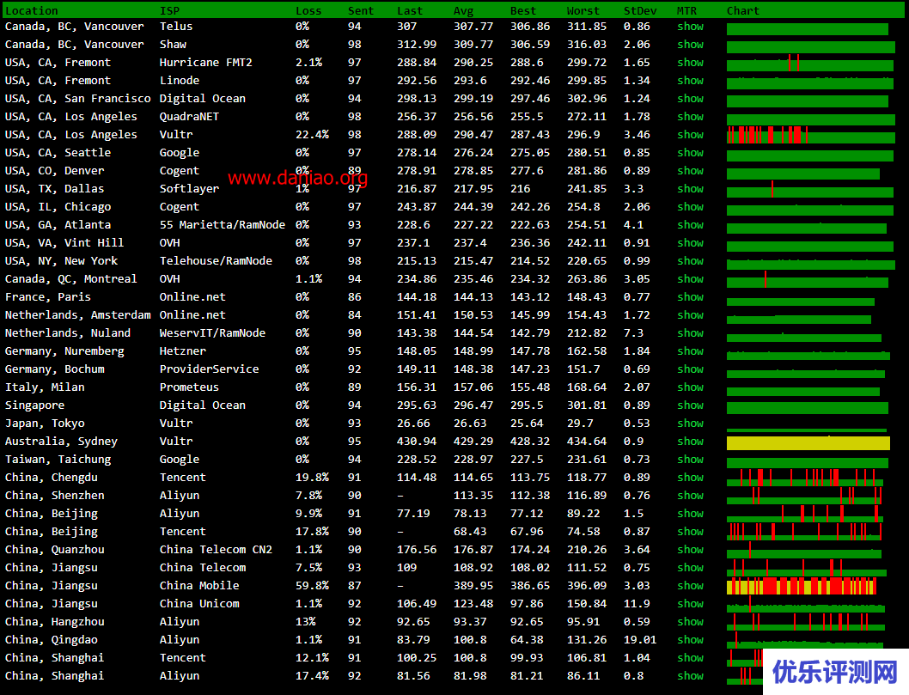Click the Location column header

pyautogui.click(x=32, y=11)
